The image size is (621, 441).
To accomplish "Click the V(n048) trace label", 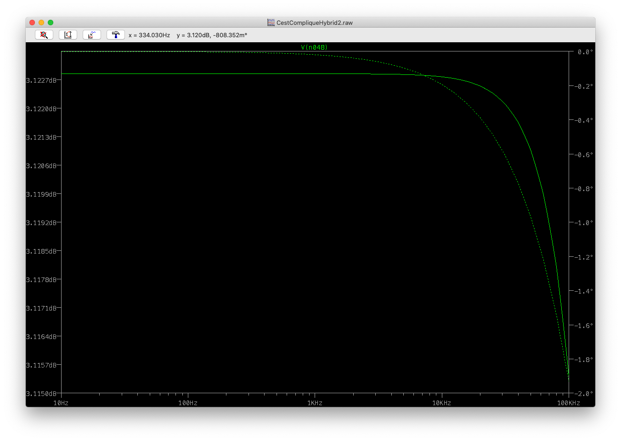I will tap(314, 47).
